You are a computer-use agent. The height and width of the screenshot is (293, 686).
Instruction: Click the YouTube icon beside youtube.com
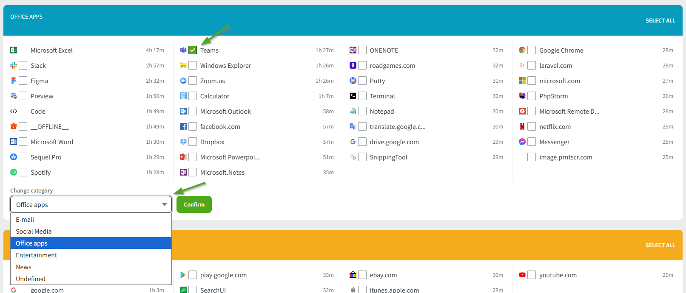522,275
